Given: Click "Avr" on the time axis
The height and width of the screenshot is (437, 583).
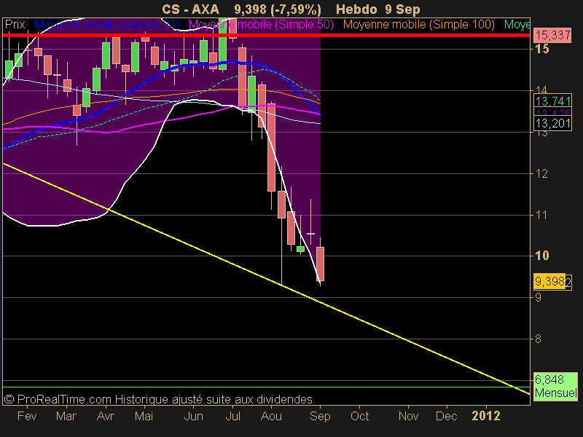Looking at the screenshot, I should coord(105,416).
